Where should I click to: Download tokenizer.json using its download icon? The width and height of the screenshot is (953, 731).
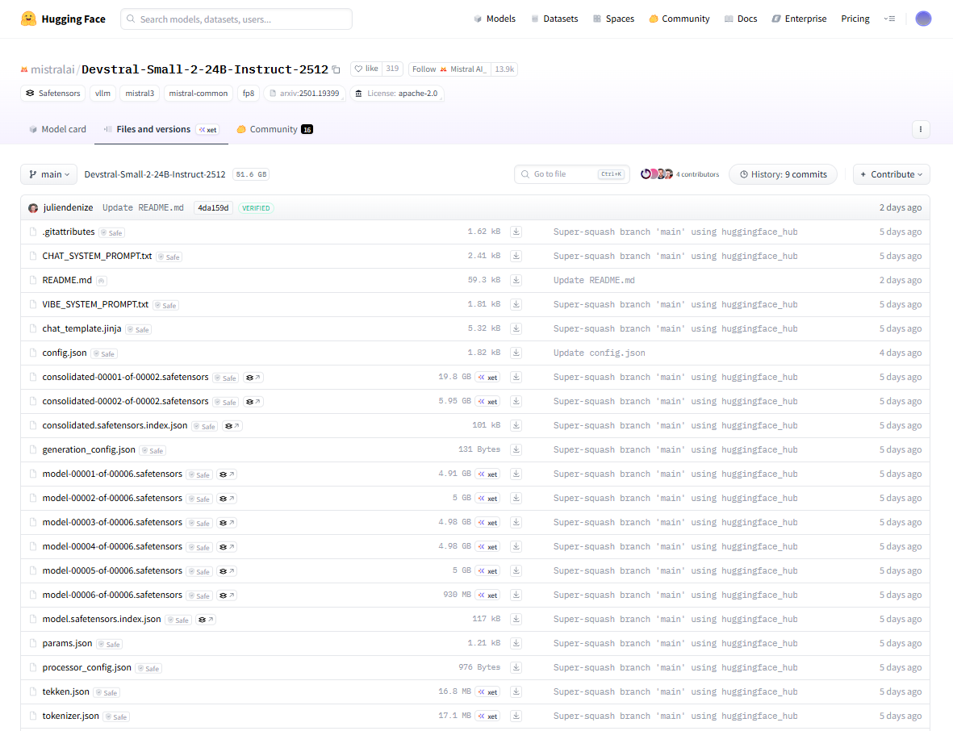[x=516, y=716]
